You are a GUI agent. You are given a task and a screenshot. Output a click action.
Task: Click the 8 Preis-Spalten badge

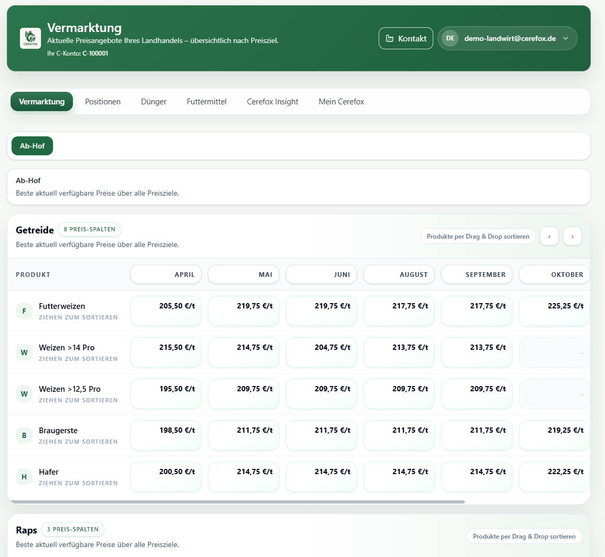point(89,229)
